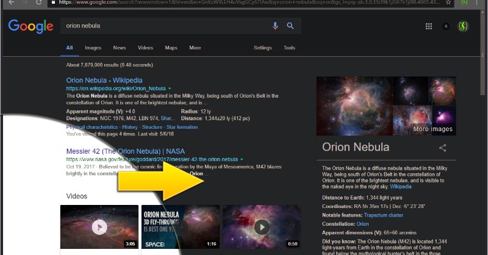Reload the page with refresh icon
This screenshot has width=488, height=255.
[x=38, y=2]
